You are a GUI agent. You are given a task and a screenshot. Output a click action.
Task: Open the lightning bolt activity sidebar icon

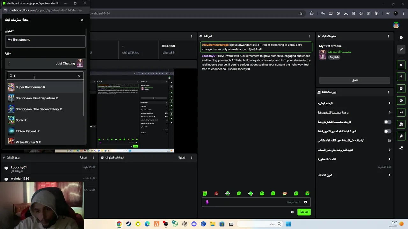401,77
